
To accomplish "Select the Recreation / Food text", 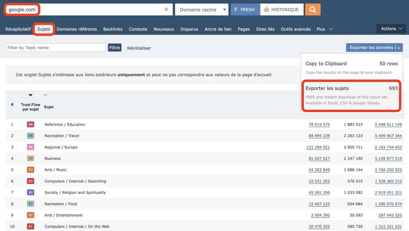I will 61,204.
